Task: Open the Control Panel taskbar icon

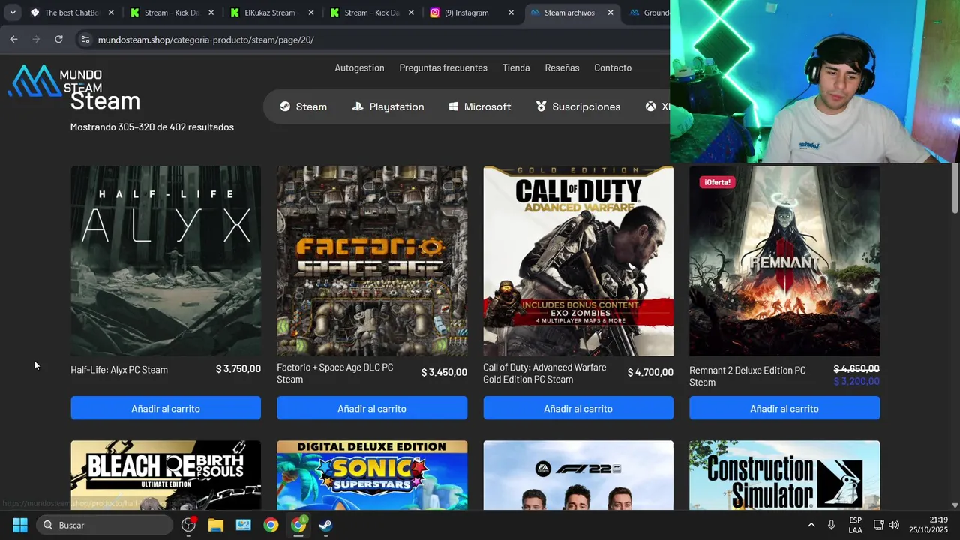Action: click(244, 525)
